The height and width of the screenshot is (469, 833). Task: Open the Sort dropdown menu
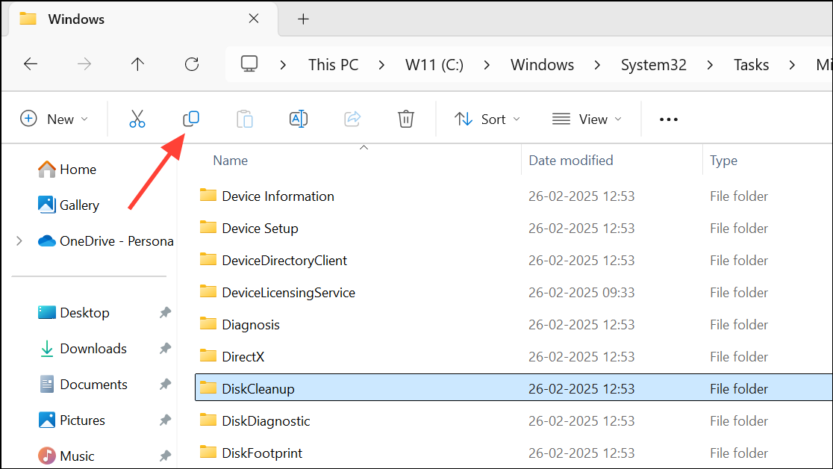[488, 119]
